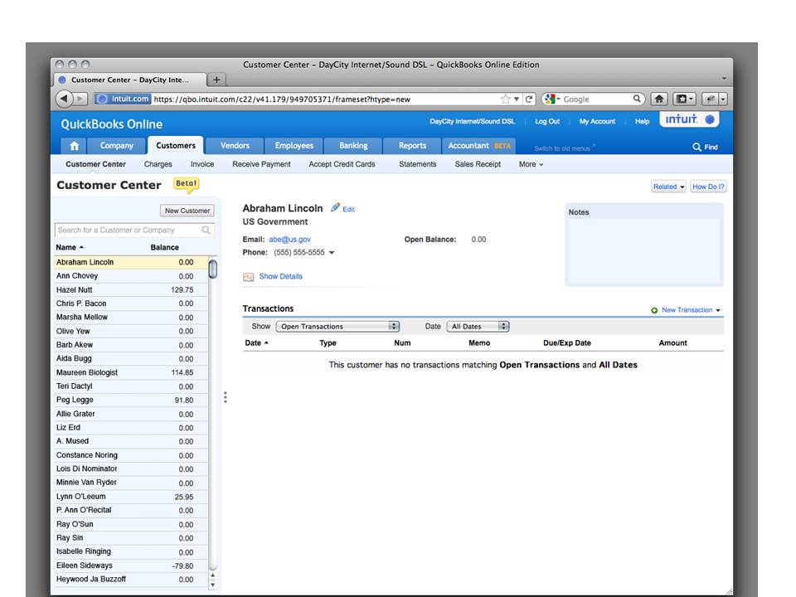This screenshot has height=597, width=796.
Task: Open the Help link in header
Action: click(x=642, y=121)
